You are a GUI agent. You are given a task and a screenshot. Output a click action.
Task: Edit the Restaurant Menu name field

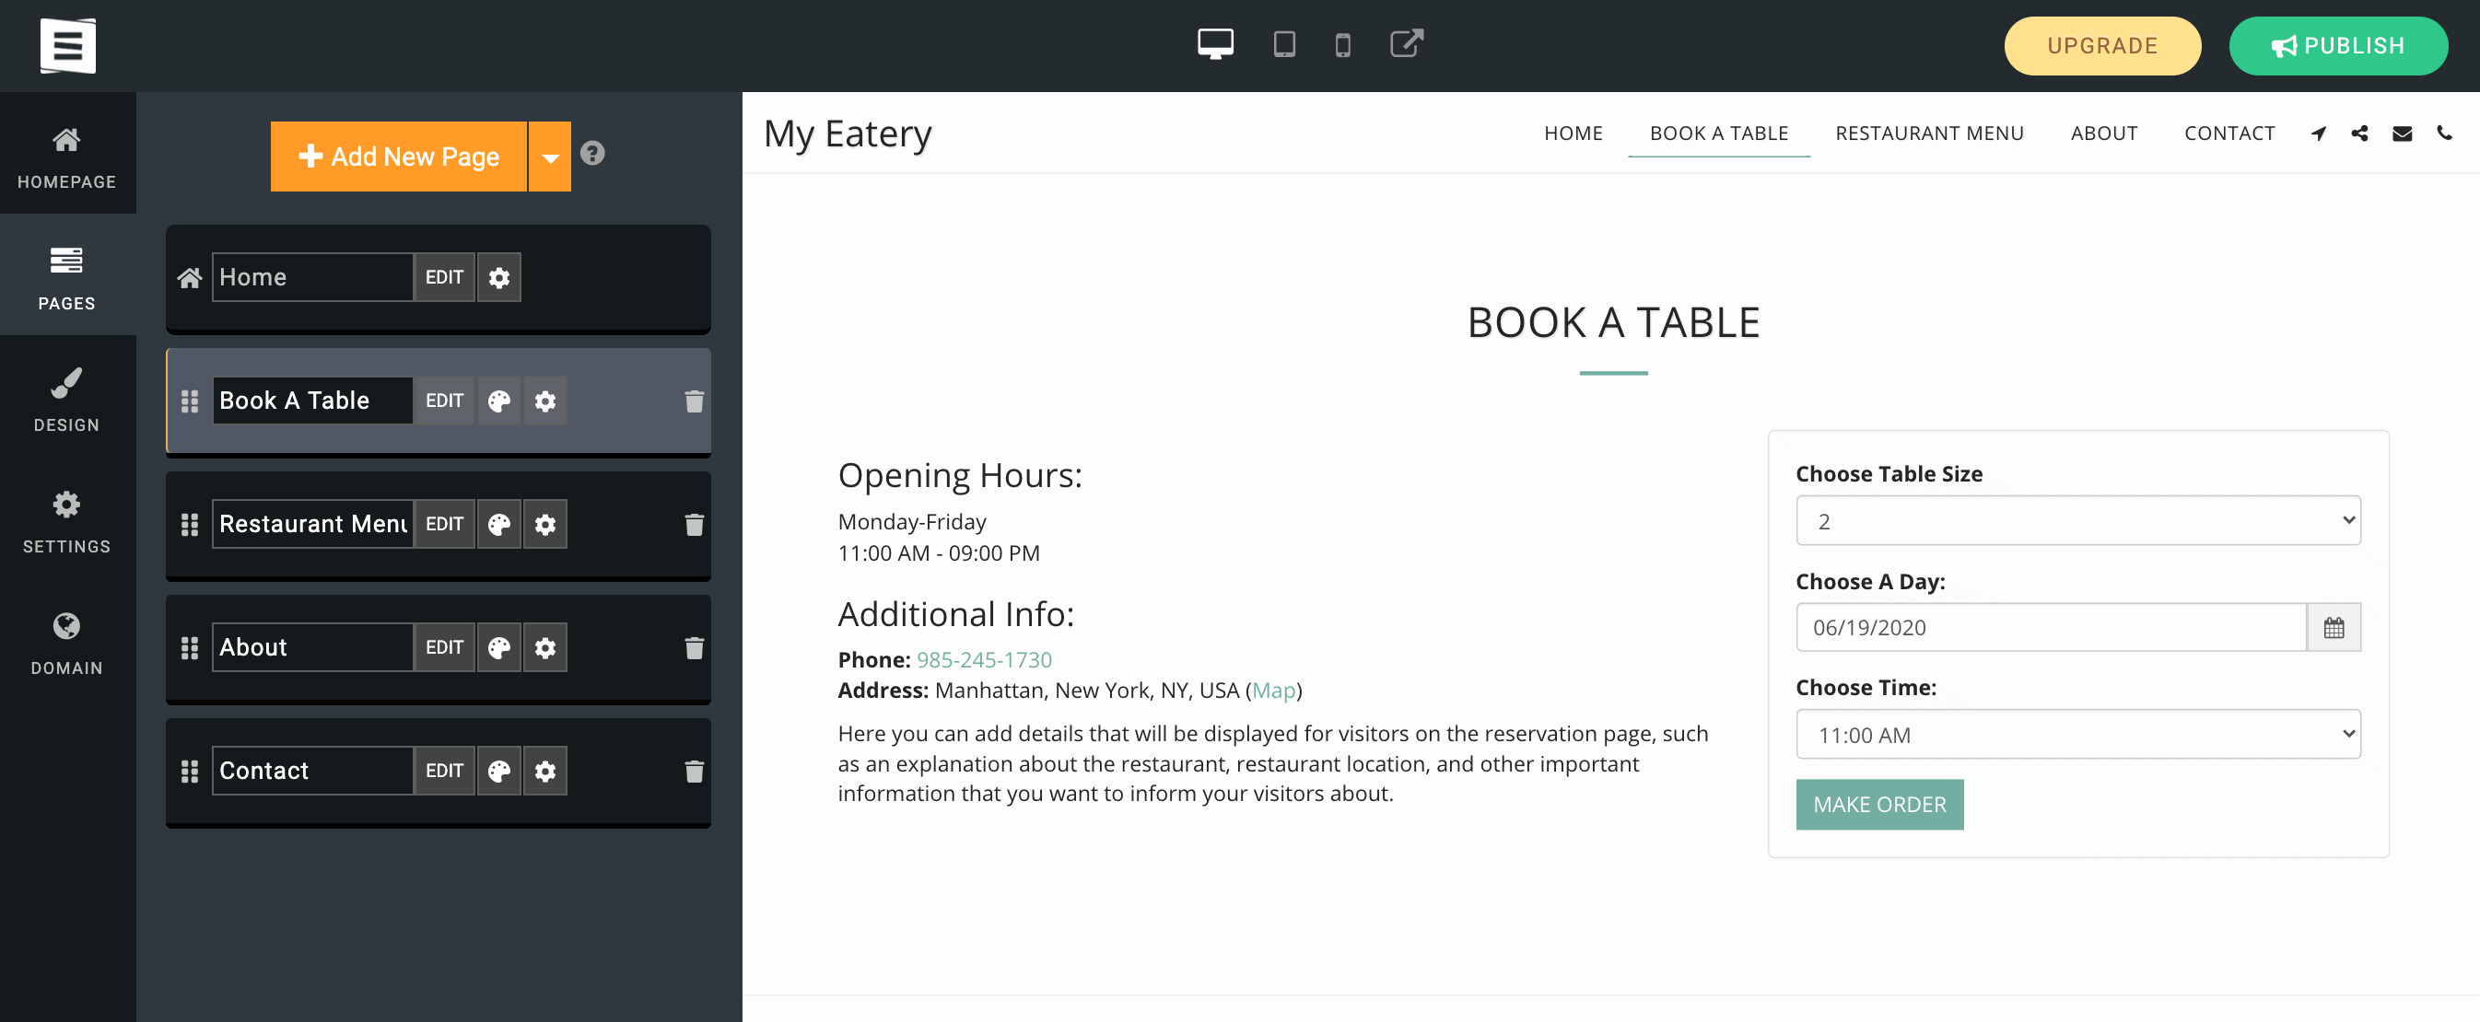(312, 524)
